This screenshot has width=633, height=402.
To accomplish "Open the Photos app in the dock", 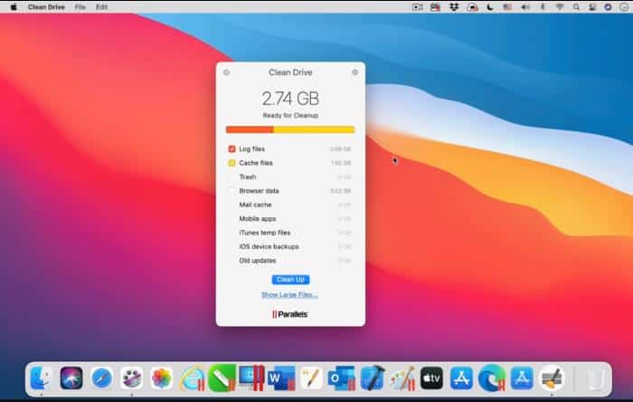I will [x=162, y=378].
